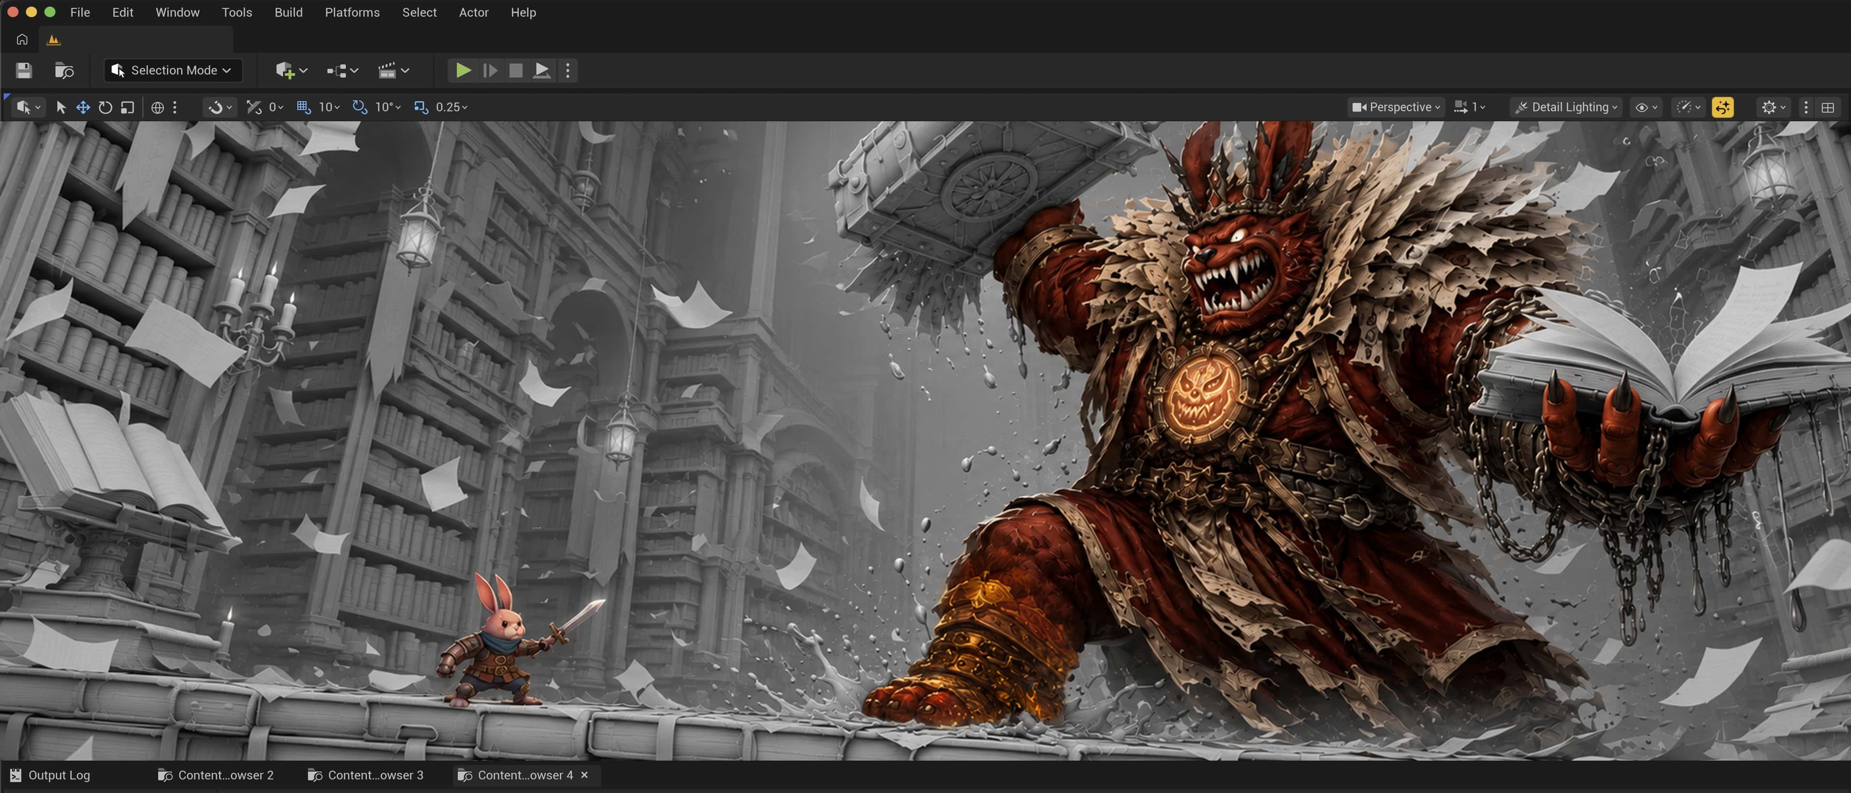Open the camera speed 1 dropdown
The width and height of the screenshot is (1851, 793).
(x=1470, y=107)
